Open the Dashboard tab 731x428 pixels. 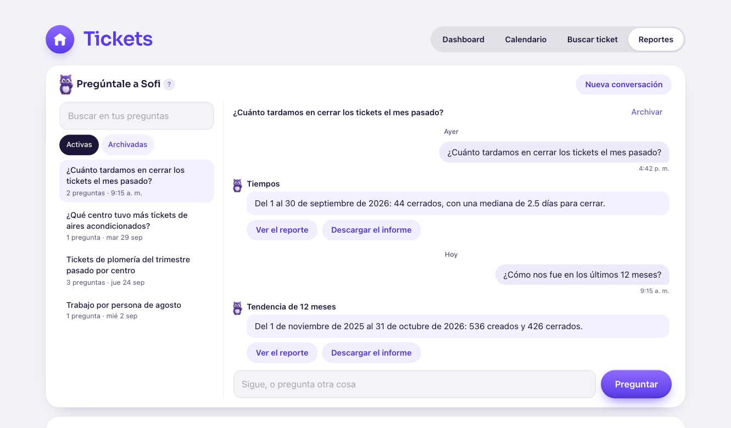pyautogui.click(x=464, y=40)
